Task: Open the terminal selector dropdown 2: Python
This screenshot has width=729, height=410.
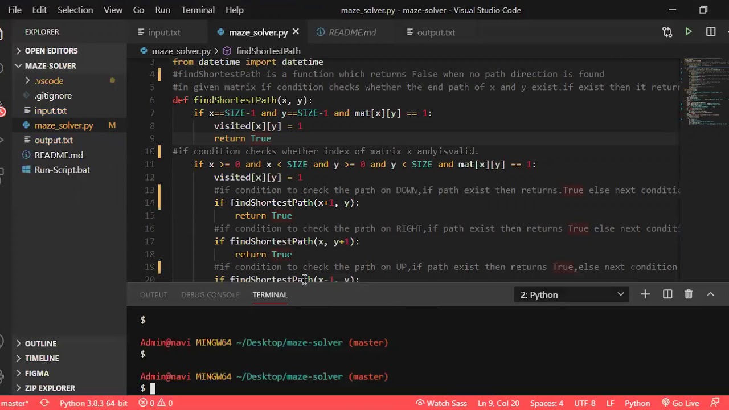Action: pos(572,294)
